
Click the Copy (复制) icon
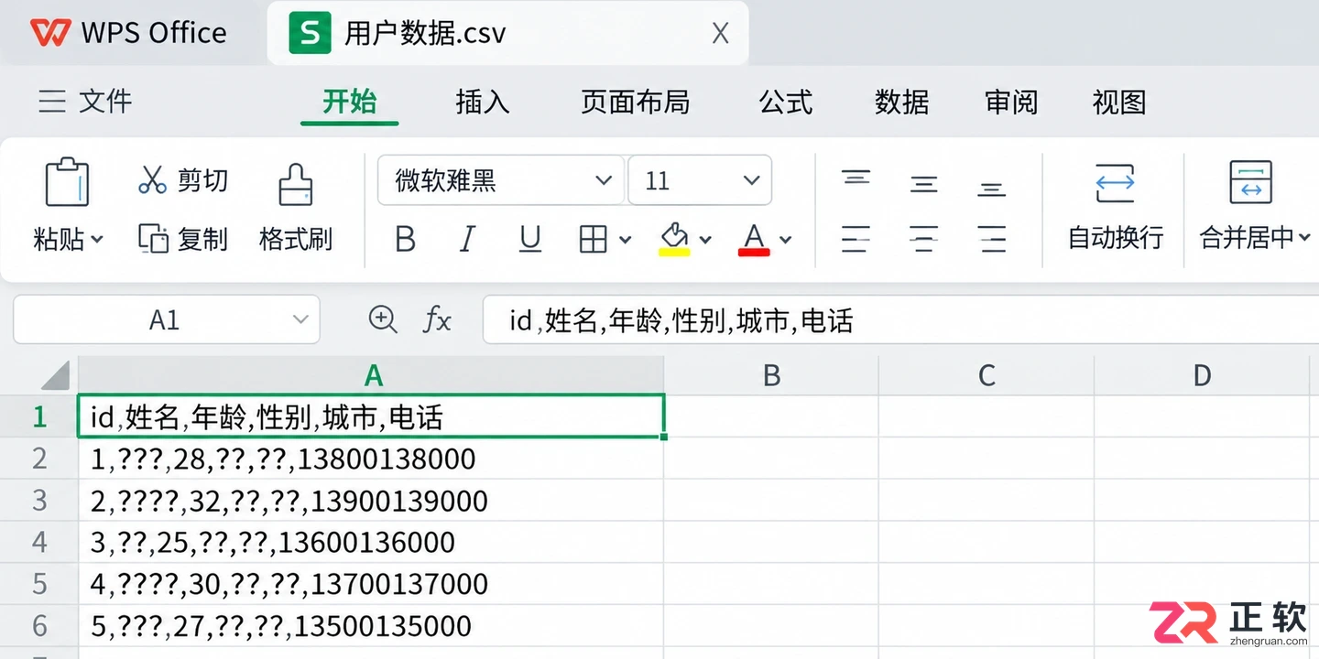153,239
